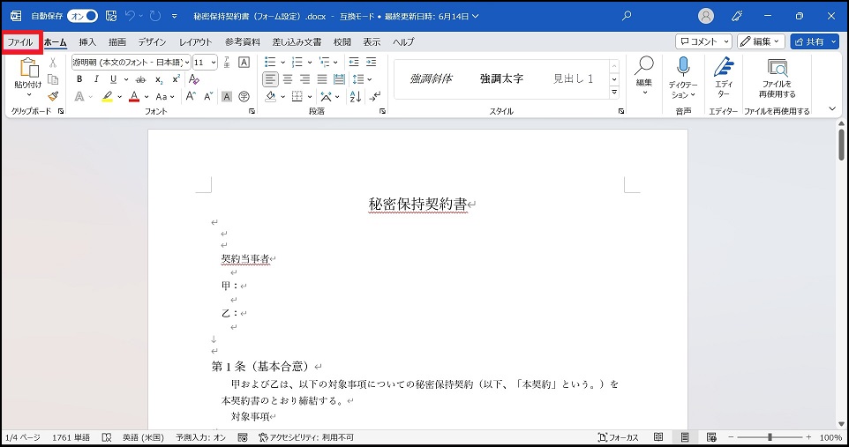849x447 pixels.
Task: Apply Italic formatting
Action: [96, 79]
